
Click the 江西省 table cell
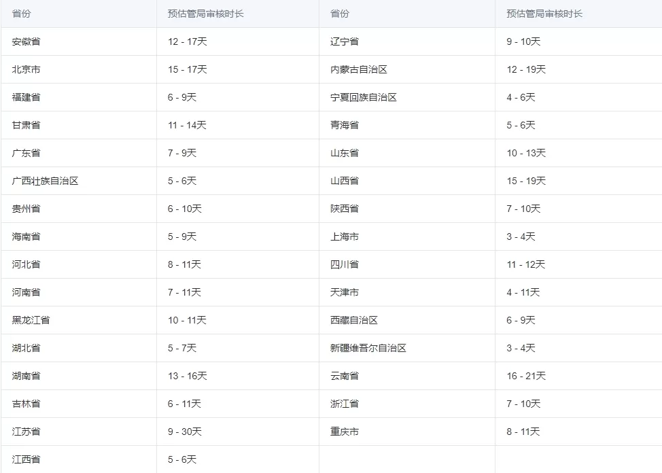coord(27,459)
